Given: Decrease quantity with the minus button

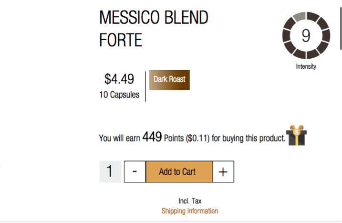Looking at the screenshot, I should tap(135, 172).
